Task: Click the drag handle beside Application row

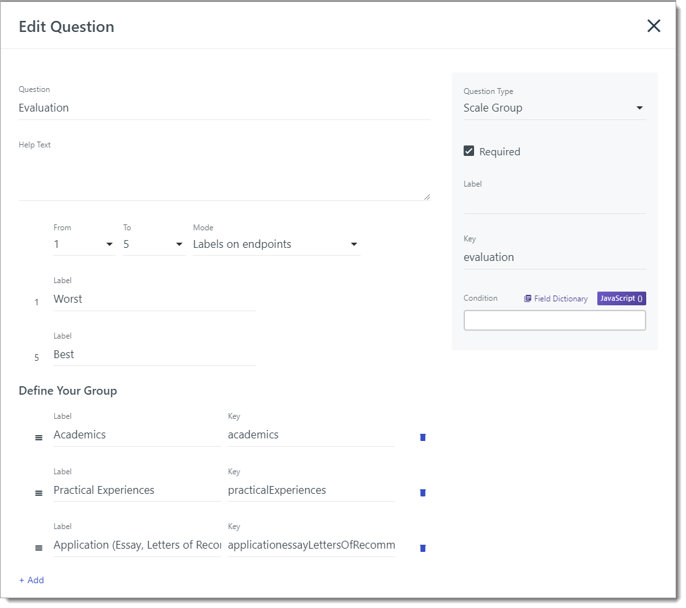Action: point(38,547)
